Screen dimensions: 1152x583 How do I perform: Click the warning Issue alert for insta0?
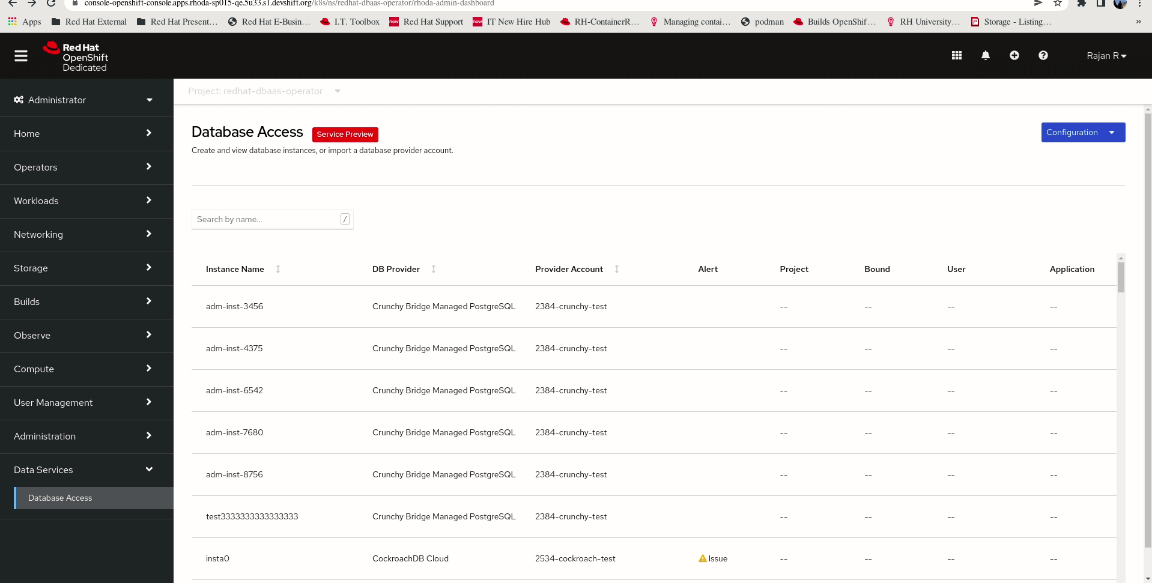click(x=713, y=558)
